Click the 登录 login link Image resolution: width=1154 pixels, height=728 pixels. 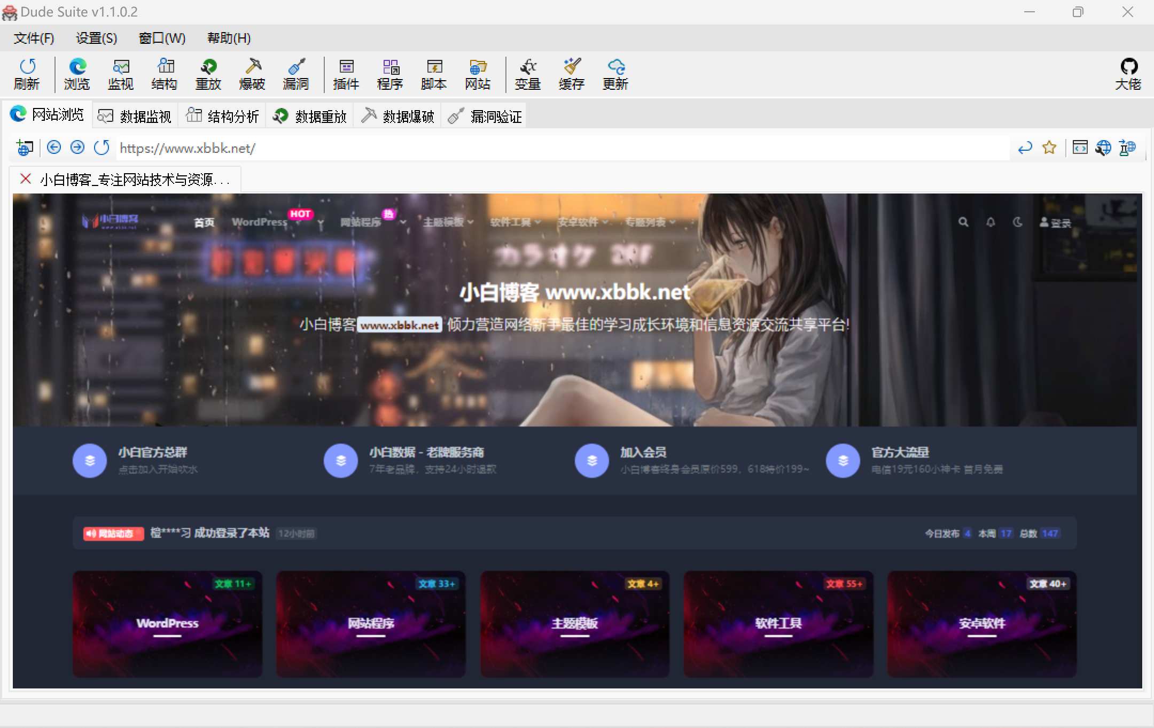pyautogui.click(x=1055, y=222)
